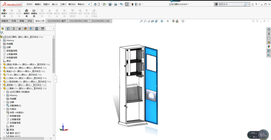Switch to the 装配体 ribbon tab
271x140 pixels.
[x=5, y=21]
